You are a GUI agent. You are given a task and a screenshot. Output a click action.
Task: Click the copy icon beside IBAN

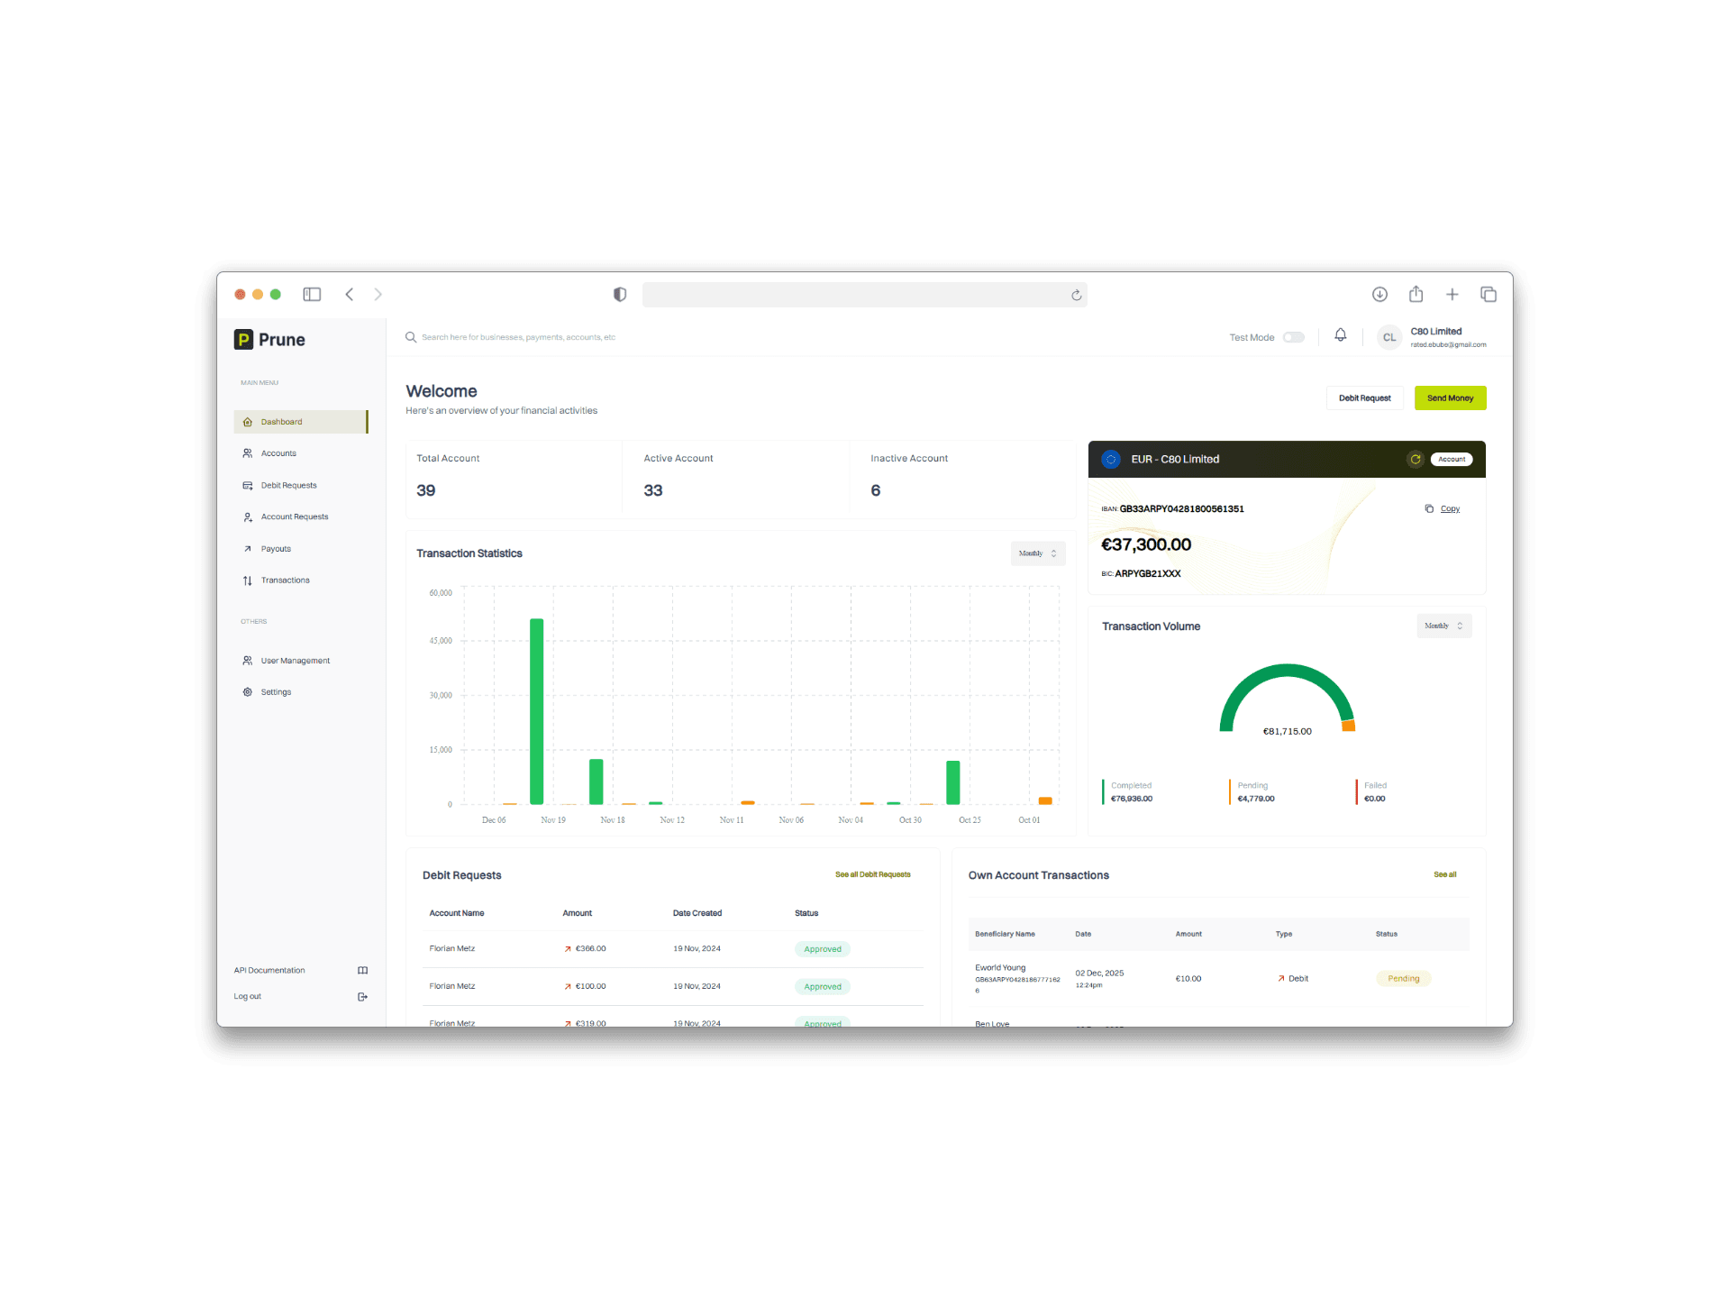(1429, 509)
